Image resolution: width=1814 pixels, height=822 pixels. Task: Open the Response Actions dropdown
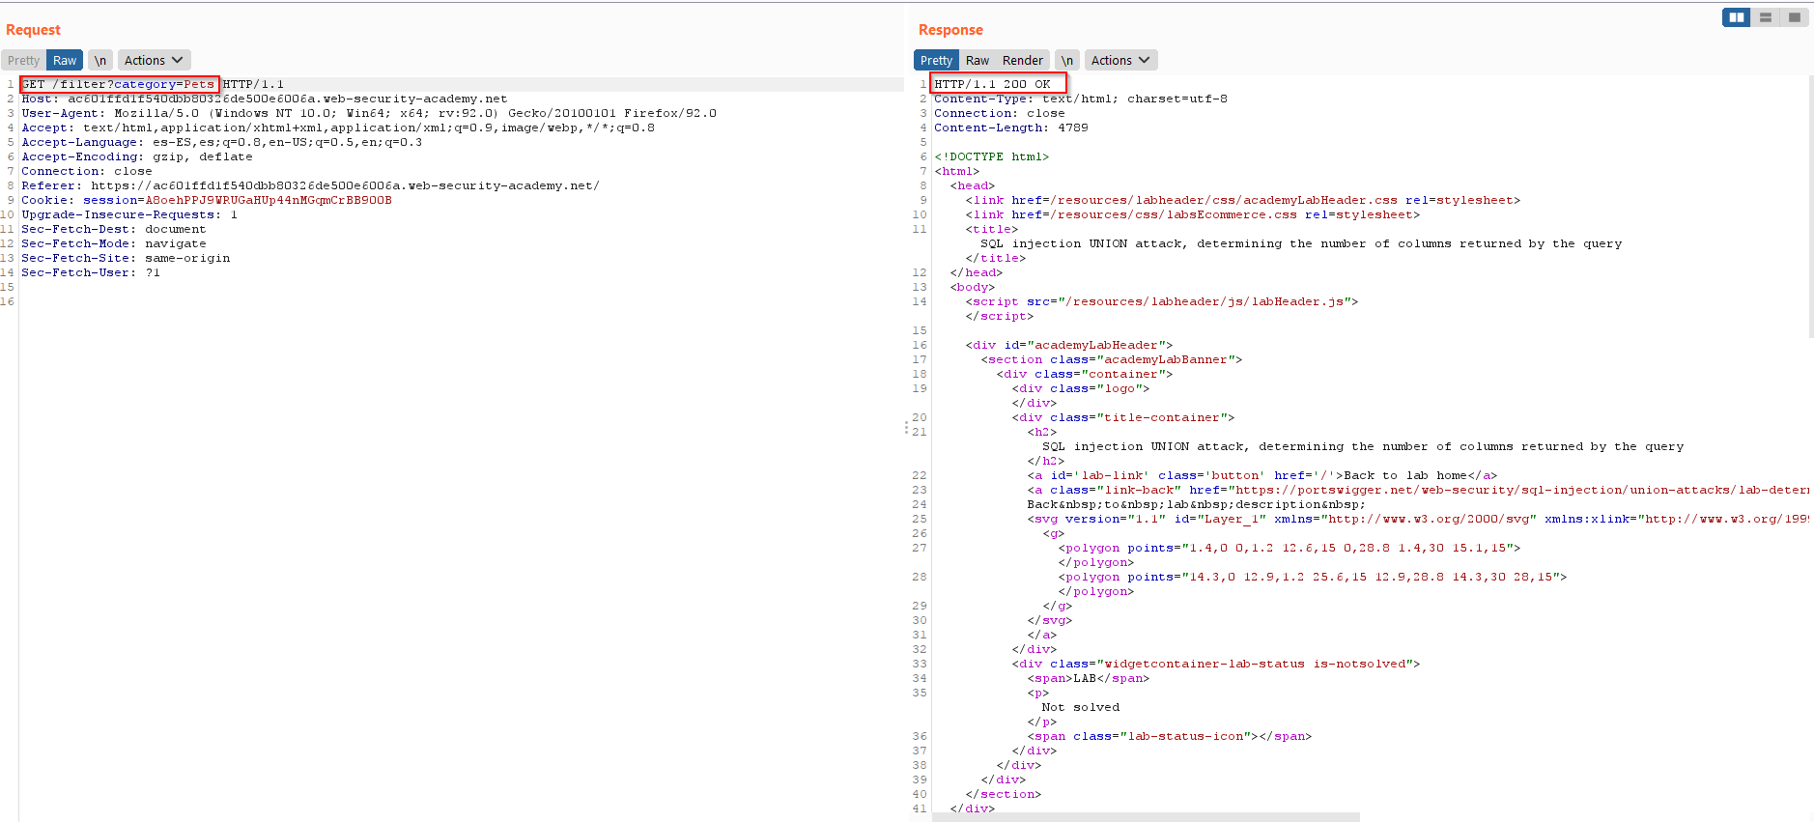[x=1120, y=60]
